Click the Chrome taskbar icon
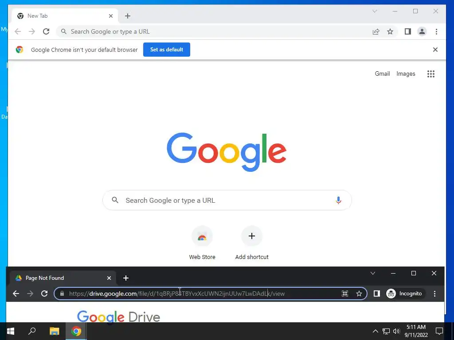Screen dimensions: 454x340 tap(76, 331)
